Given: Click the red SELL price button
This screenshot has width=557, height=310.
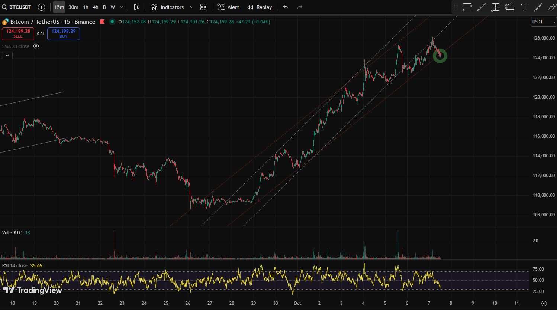Looking at the screenshot, I should (18, 33).
